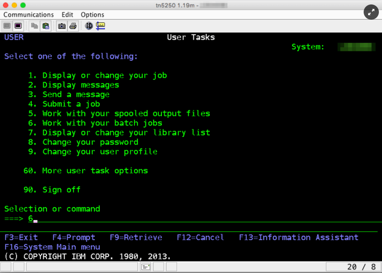The height and width of the screenshot is (273, 382).
Task: Click the cursor position 20 / 8 indicator
Action: click(x=361, y=267)
